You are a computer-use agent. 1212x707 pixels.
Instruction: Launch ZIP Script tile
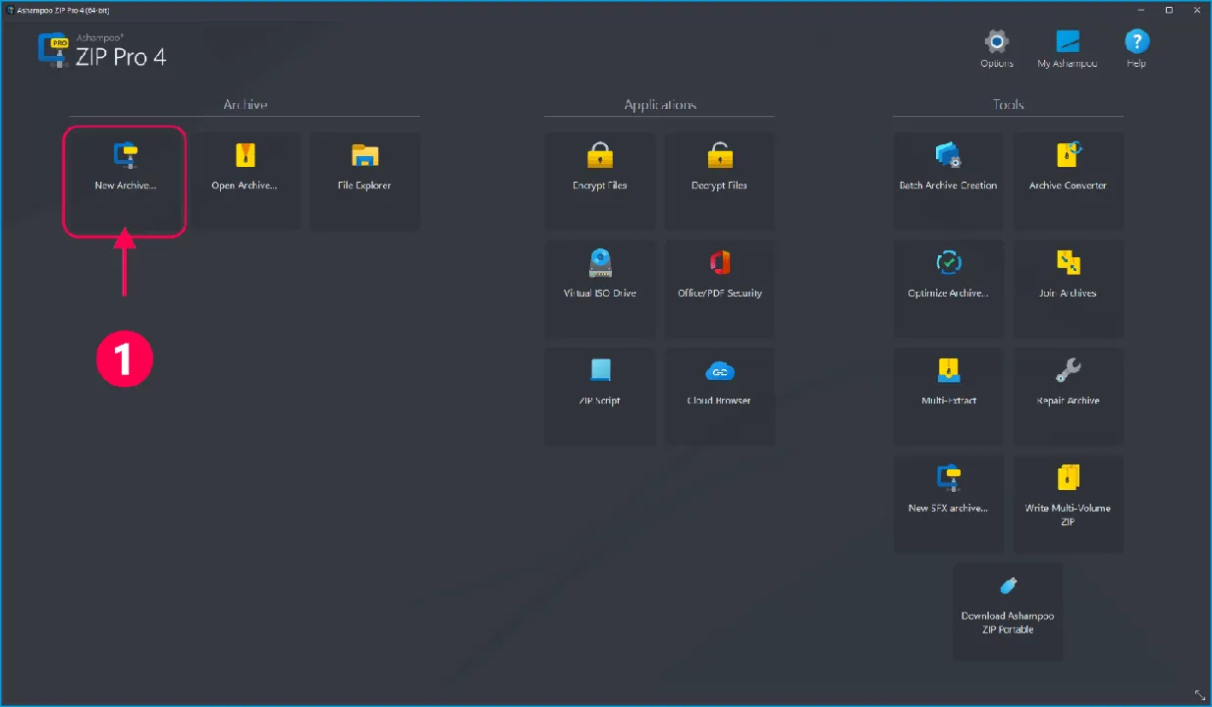[600, 397]
